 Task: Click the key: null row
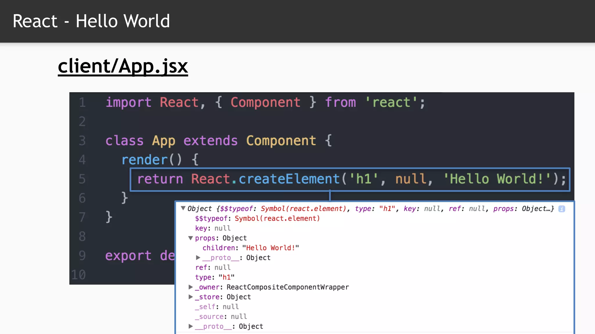(x=213, y=228)
